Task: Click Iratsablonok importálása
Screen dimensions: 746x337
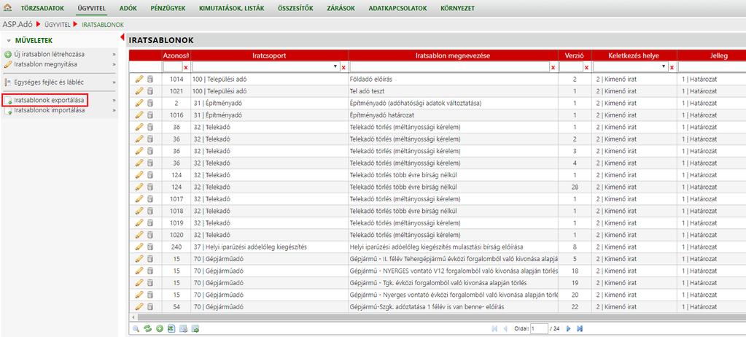Action: 50,110
